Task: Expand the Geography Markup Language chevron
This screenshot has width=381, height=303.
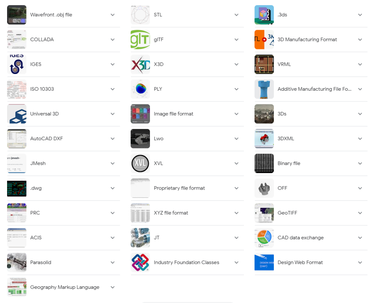Action: [112, 287]
